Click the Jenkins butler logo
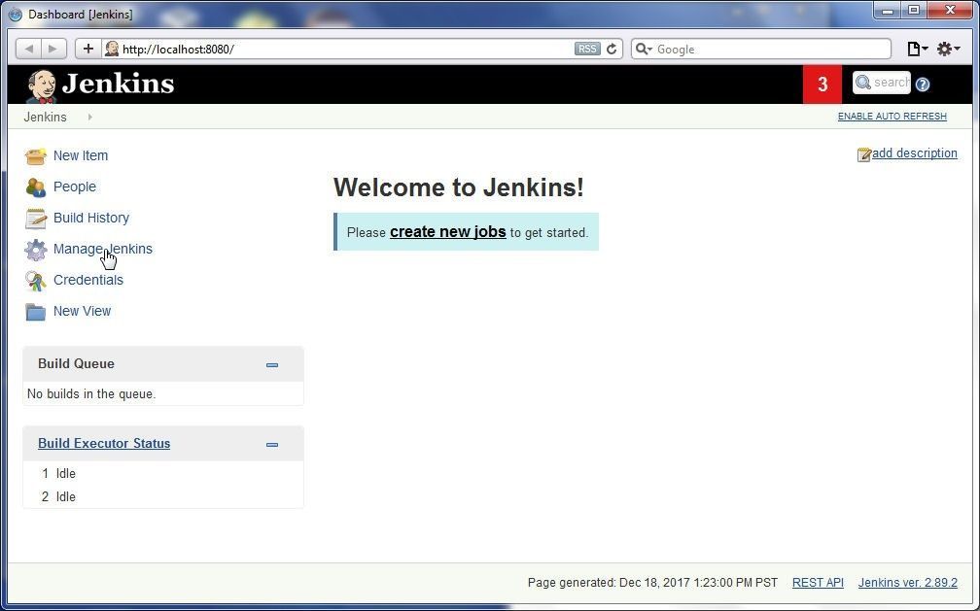980x611 pixels. point(41,85)
